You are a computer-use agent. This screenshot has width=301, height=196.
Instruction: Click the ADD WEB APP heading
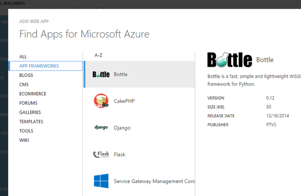pos(34,22)
